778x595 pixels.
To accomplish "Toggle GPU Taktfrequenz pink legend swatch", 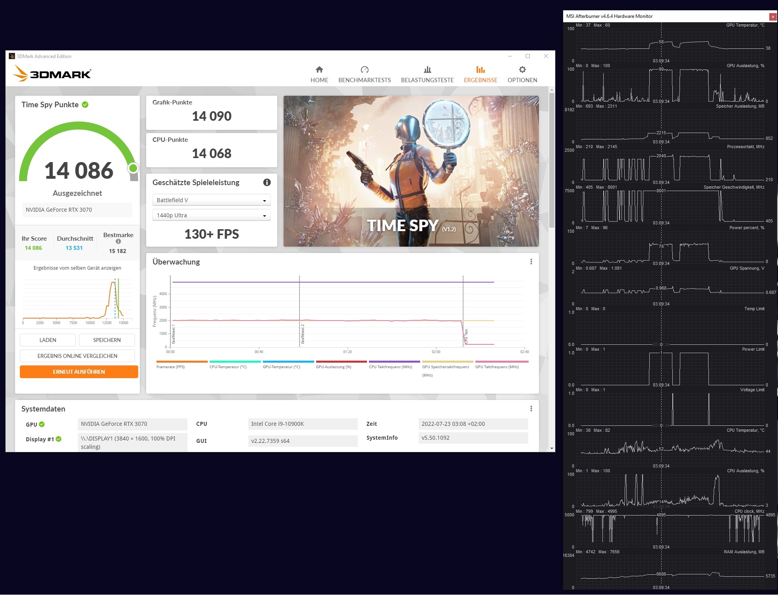I will point(502,362).
